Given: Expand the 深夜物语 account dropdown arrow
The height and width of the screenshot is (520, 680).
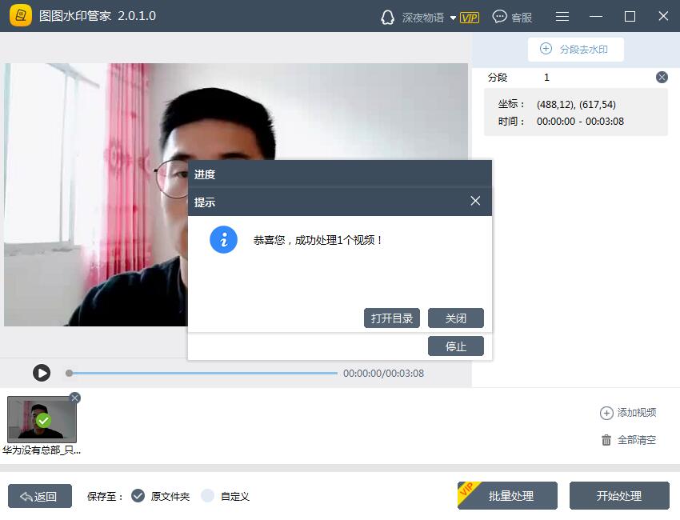Looking at the screenshot, I should (453, 18).
